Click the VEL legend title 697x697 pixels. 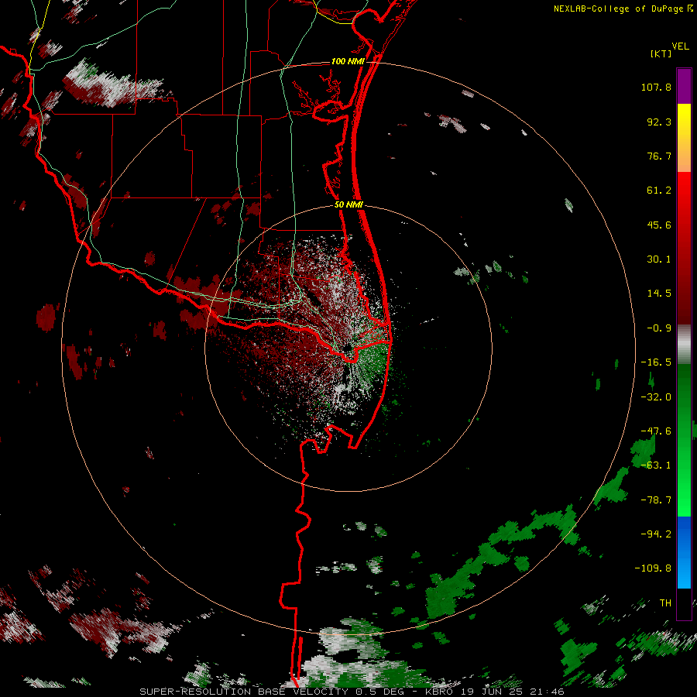click(680, 46)
